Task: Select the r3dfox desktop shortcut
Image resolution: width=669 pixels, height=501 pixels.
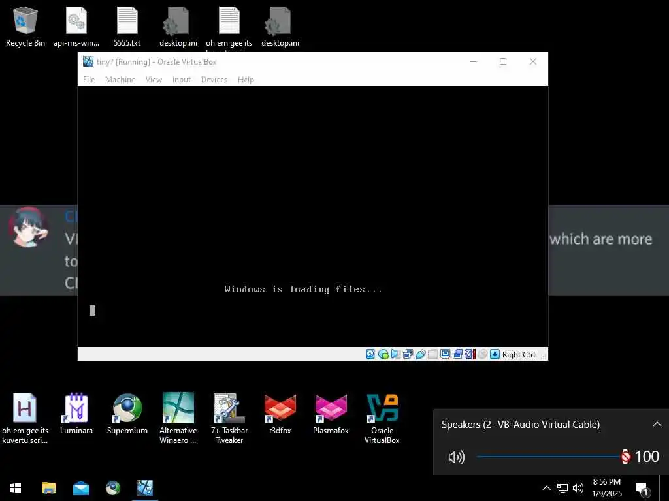Action: (x=280, y=414)
